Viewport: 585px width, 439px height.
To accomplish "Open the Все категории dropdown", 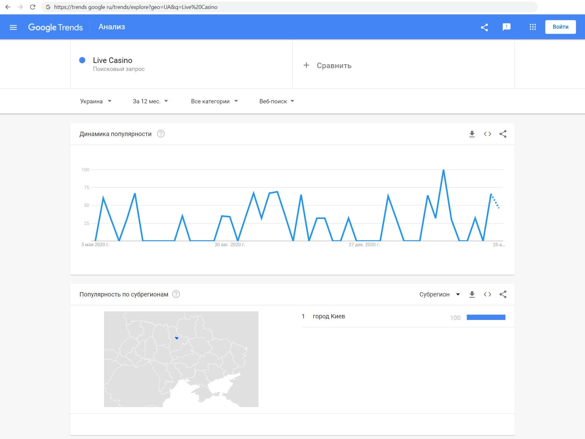I will (x=214, y=101).
